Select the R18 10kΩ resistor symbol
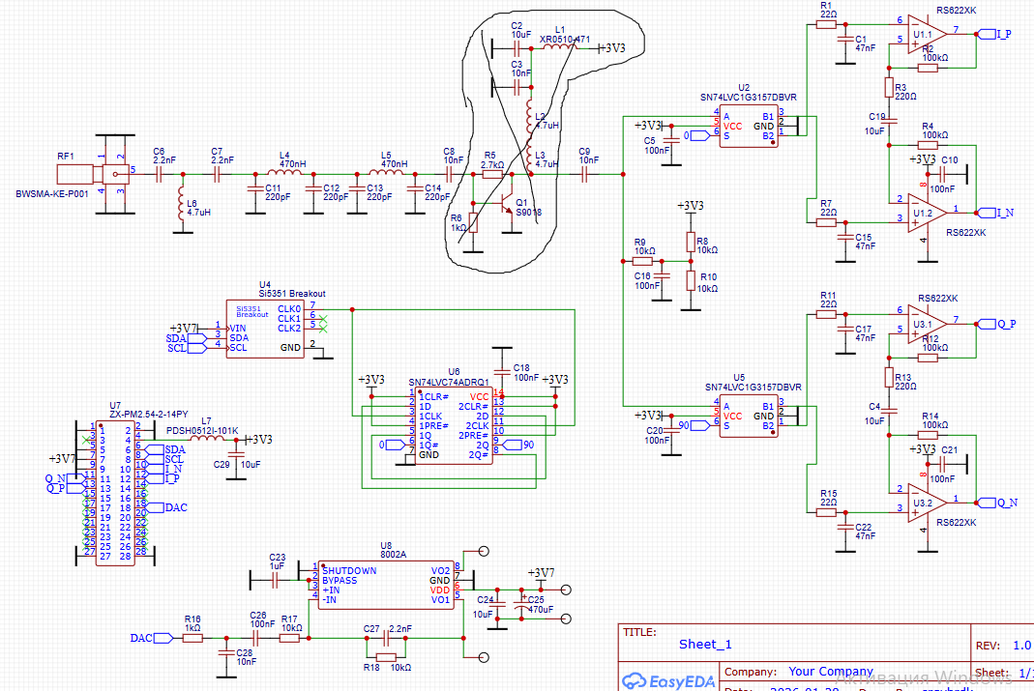 click(x=386, y=657)
